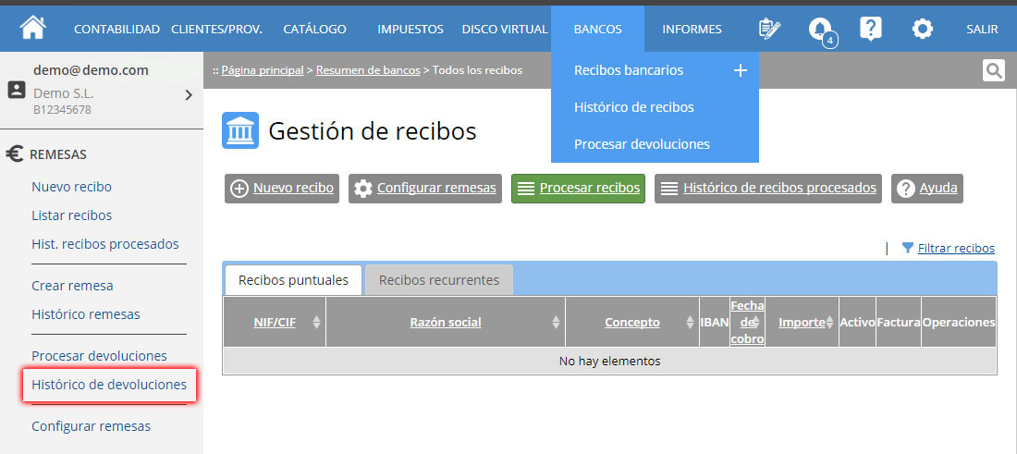Viewport: 1017px width, 454px height.
Task: Sort the table by NIF/CIF column
Action: coord(275,323)
